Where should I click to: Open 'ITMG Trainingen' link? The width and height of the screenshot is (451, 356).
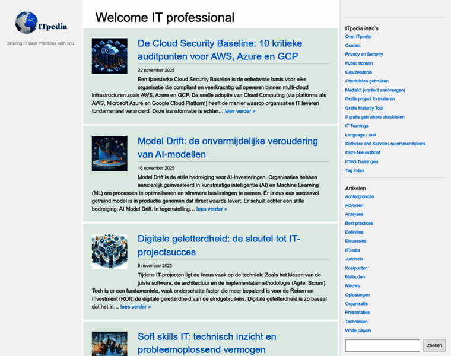pyautogui.click(x=361, y=161)
